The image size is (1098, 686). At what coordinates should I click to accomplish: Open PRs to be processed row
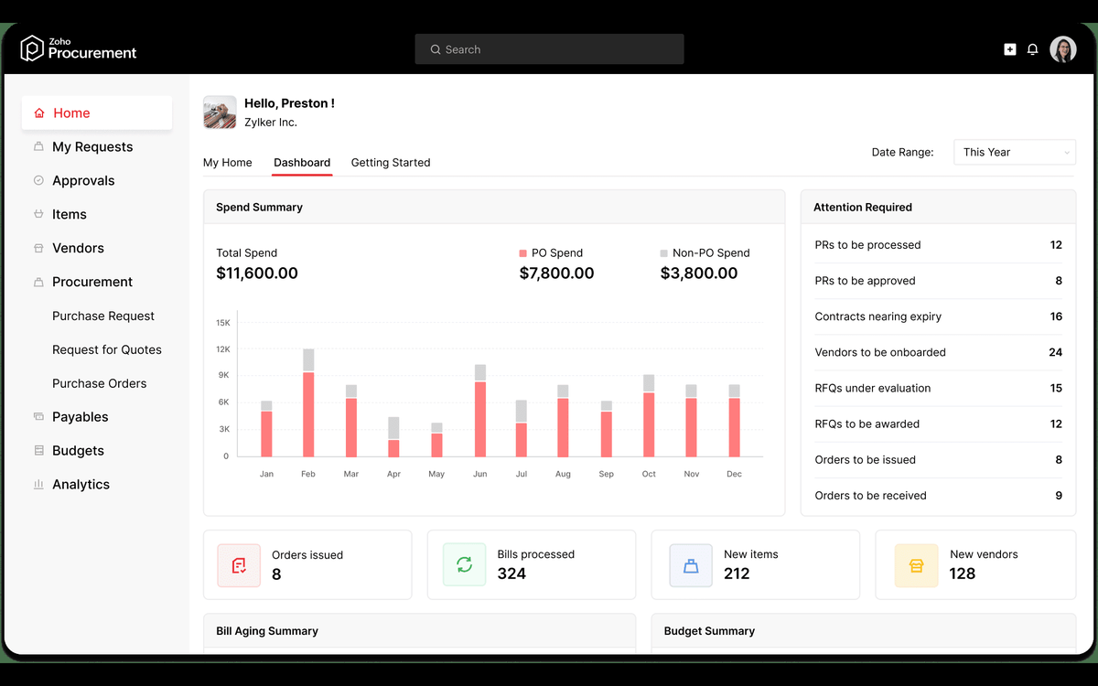[x=938, y=245]
